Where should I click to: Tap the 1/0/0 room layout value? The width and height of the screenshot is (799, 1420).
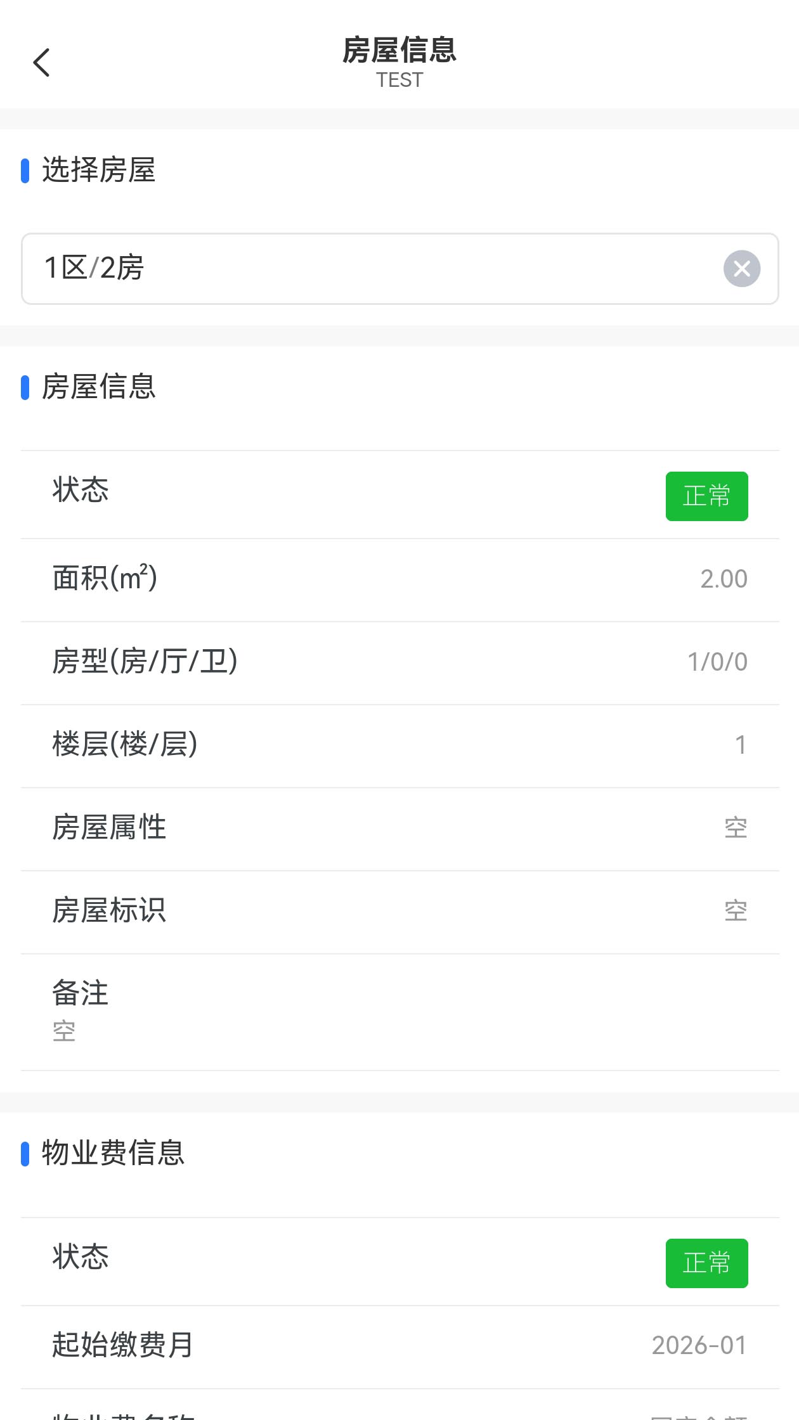point(717,662)
